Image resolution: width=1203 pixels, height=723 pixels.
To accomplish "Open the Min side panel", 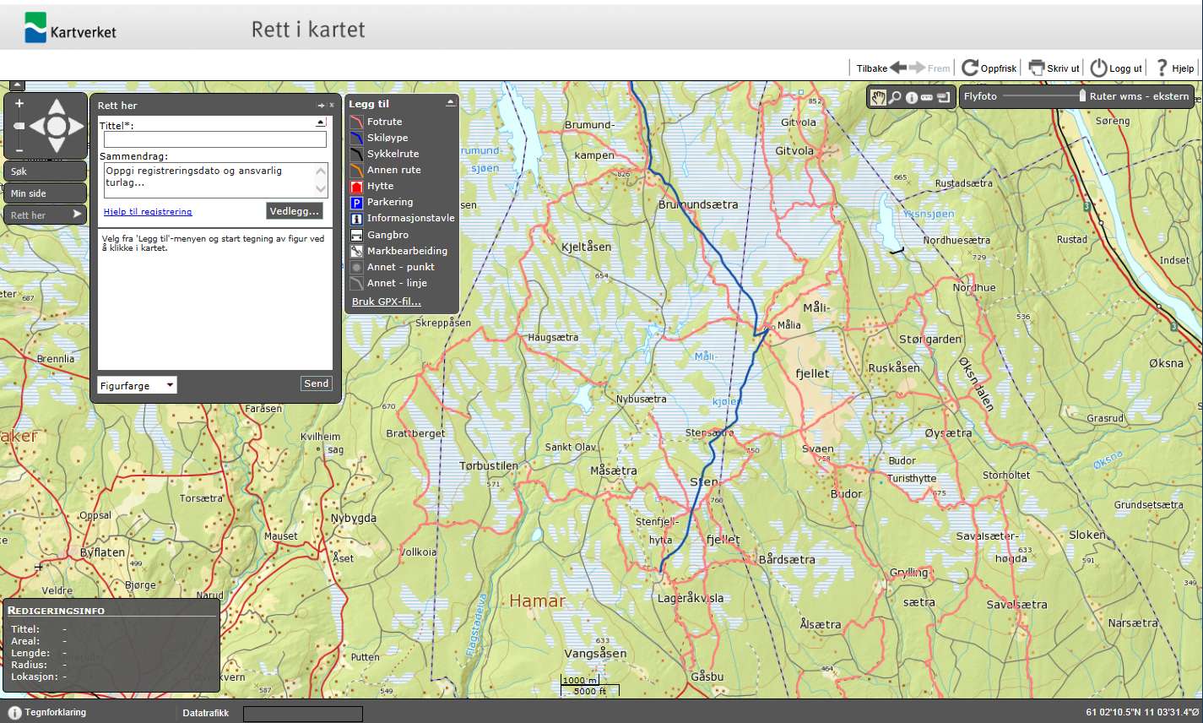I will point(45,193).
